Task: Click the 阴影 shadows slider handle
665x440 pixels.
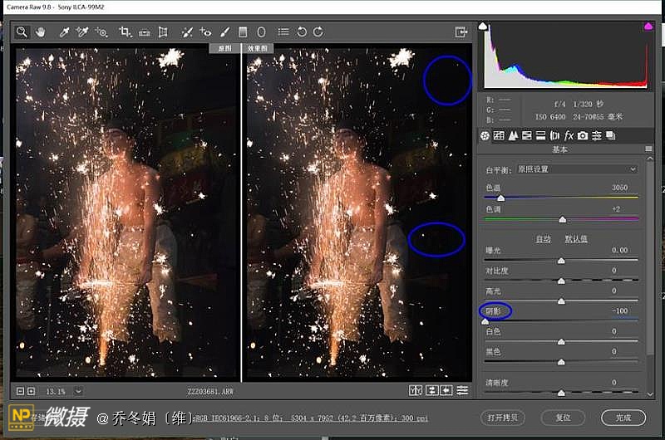Action: (485, 320)
